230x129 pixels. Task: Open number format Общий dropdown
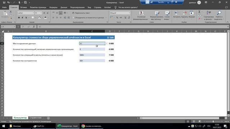(129, 13)
